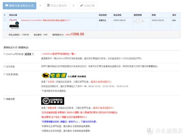Select the 站內發貨 radio option
This screenshot has height=136, width=184.
pos(5,66)
